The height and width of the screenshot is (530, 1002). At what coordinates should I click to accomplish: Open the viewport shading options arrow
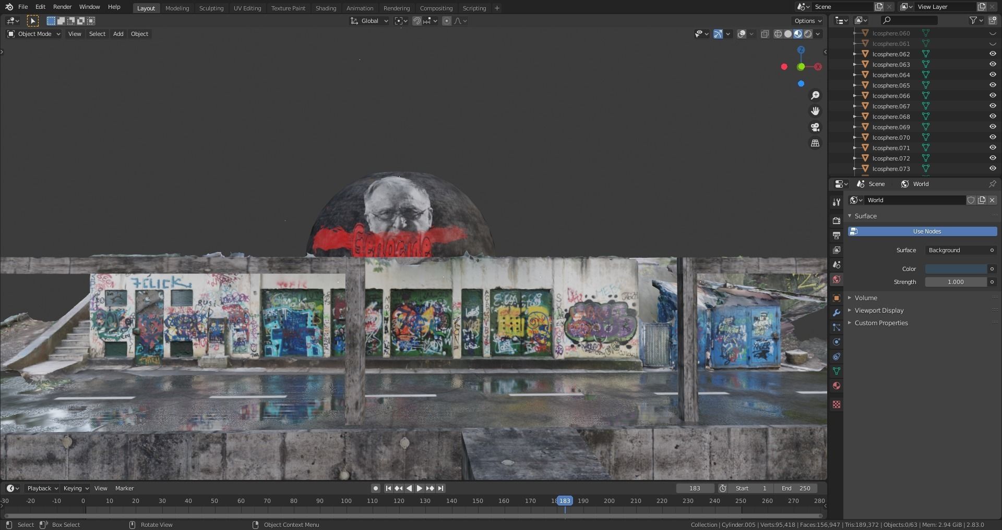pos(818,34)
